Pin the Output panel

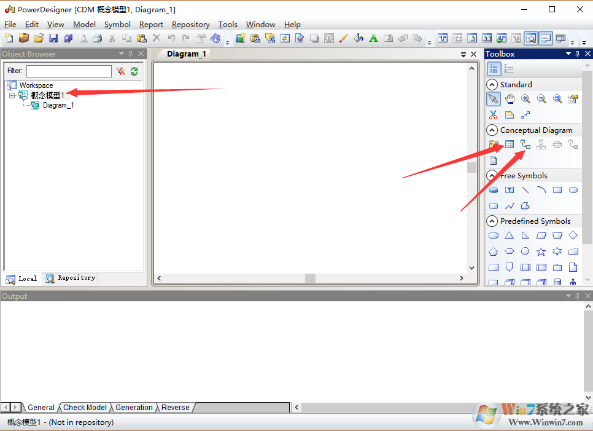coord(577,296)
